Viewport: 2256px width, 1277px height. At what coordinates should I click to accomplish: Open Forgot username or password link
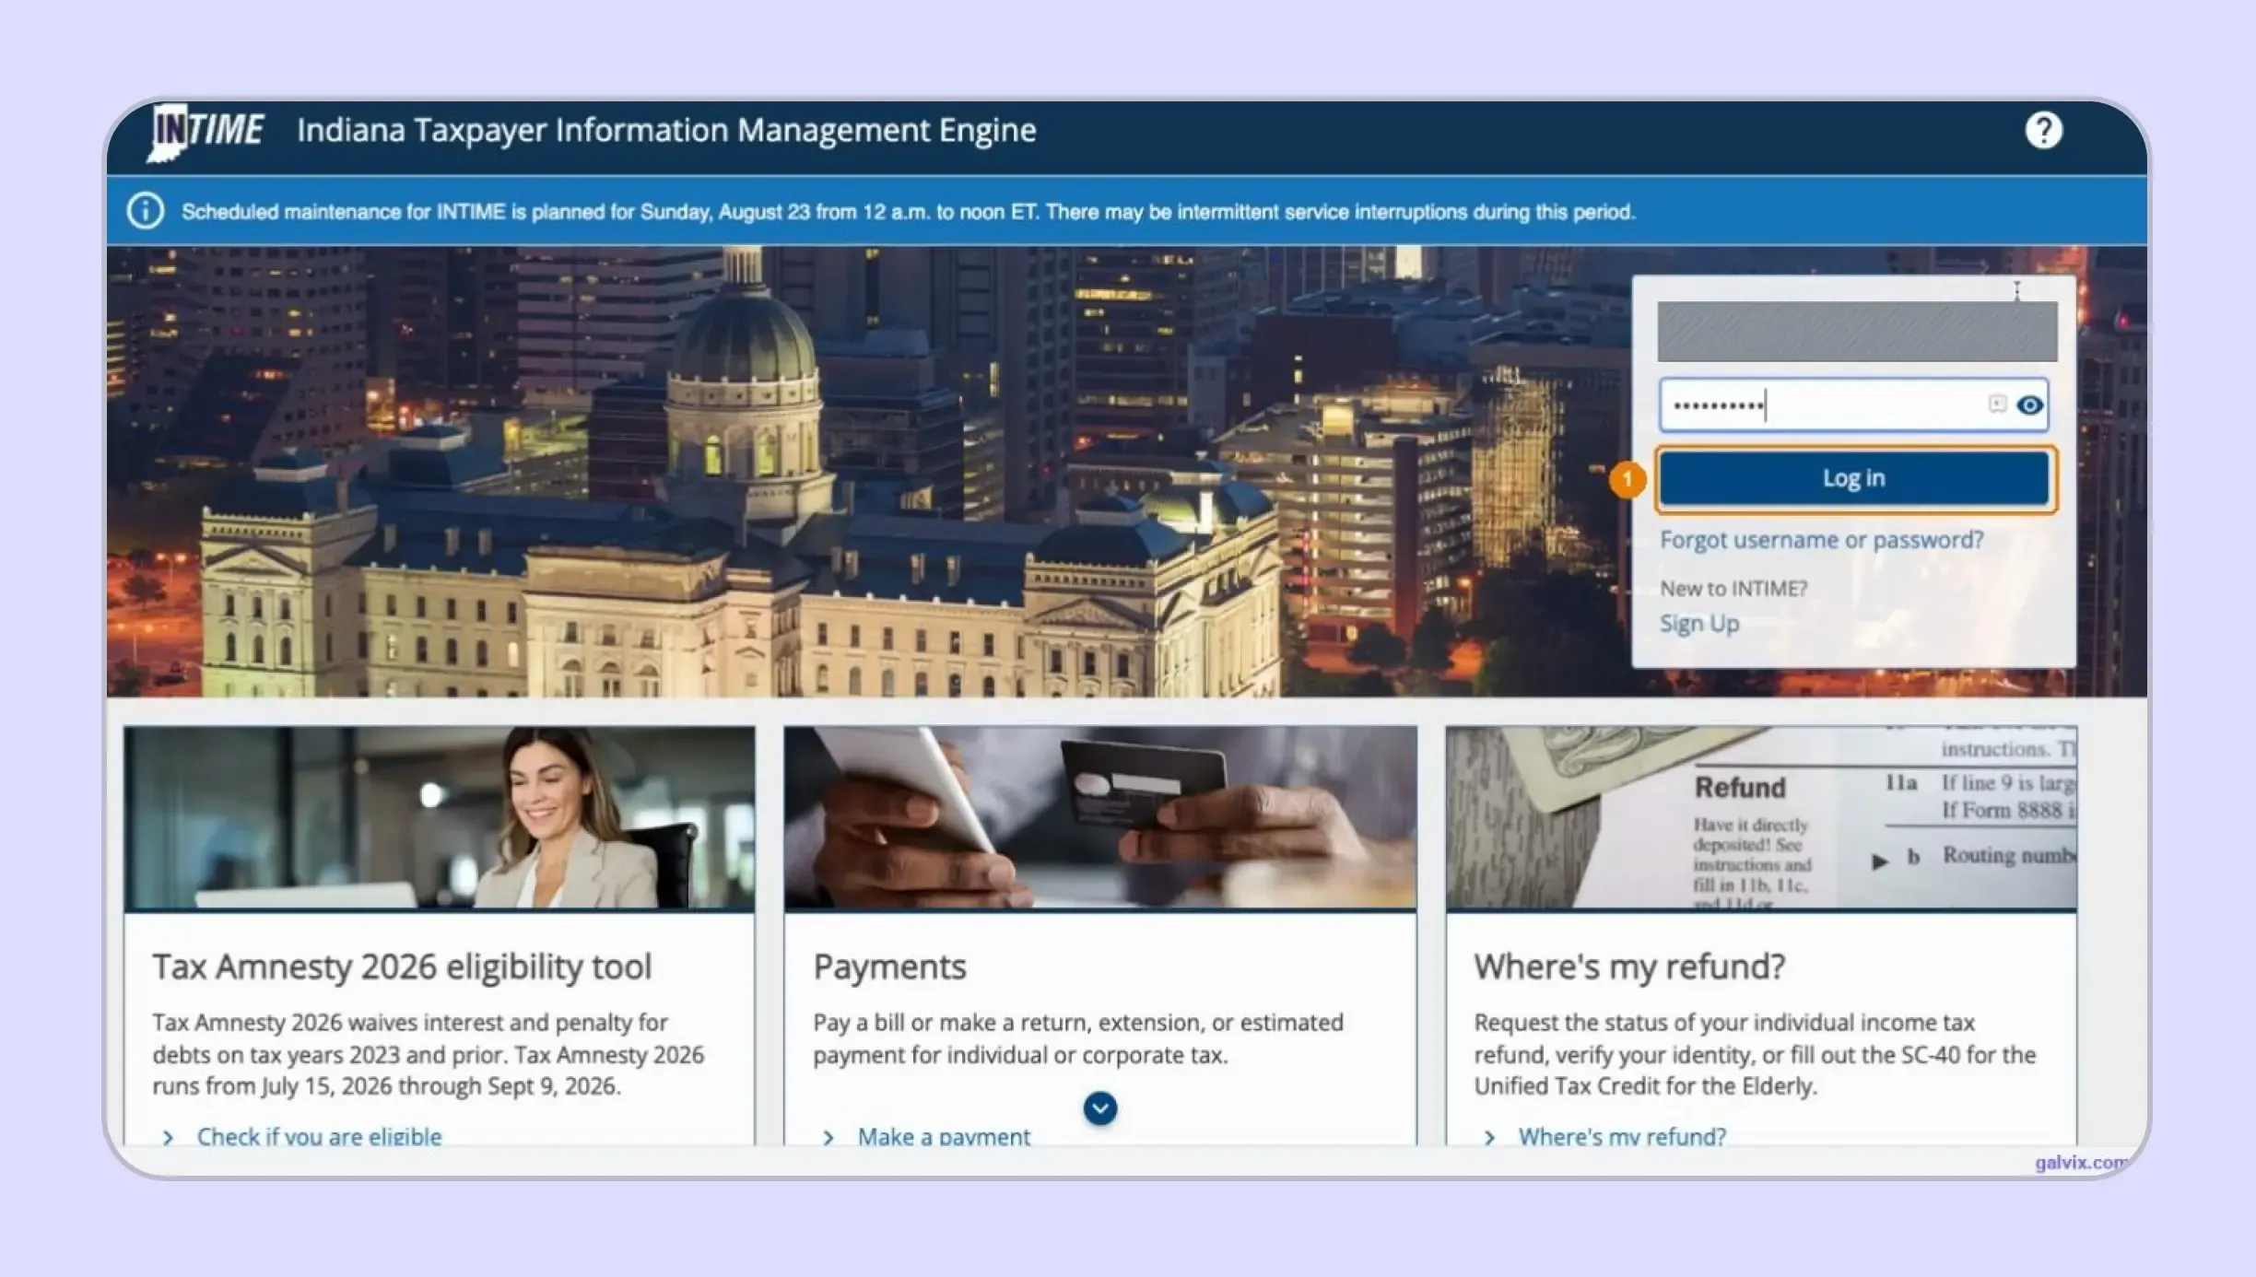coord(1821,540)
